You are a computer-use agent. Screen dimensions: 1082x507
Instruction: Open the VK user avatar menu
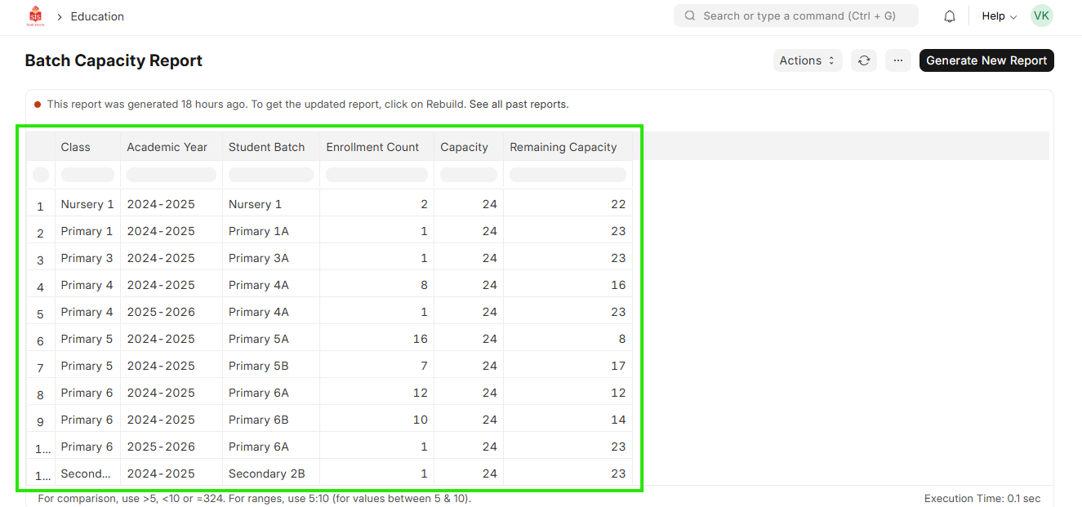[1041, 16]
